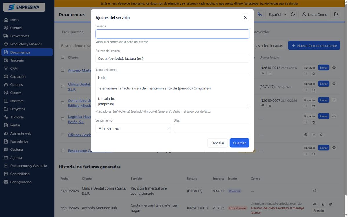Focus the Enviar a email field
348x217 pixels.
(172, 34)
